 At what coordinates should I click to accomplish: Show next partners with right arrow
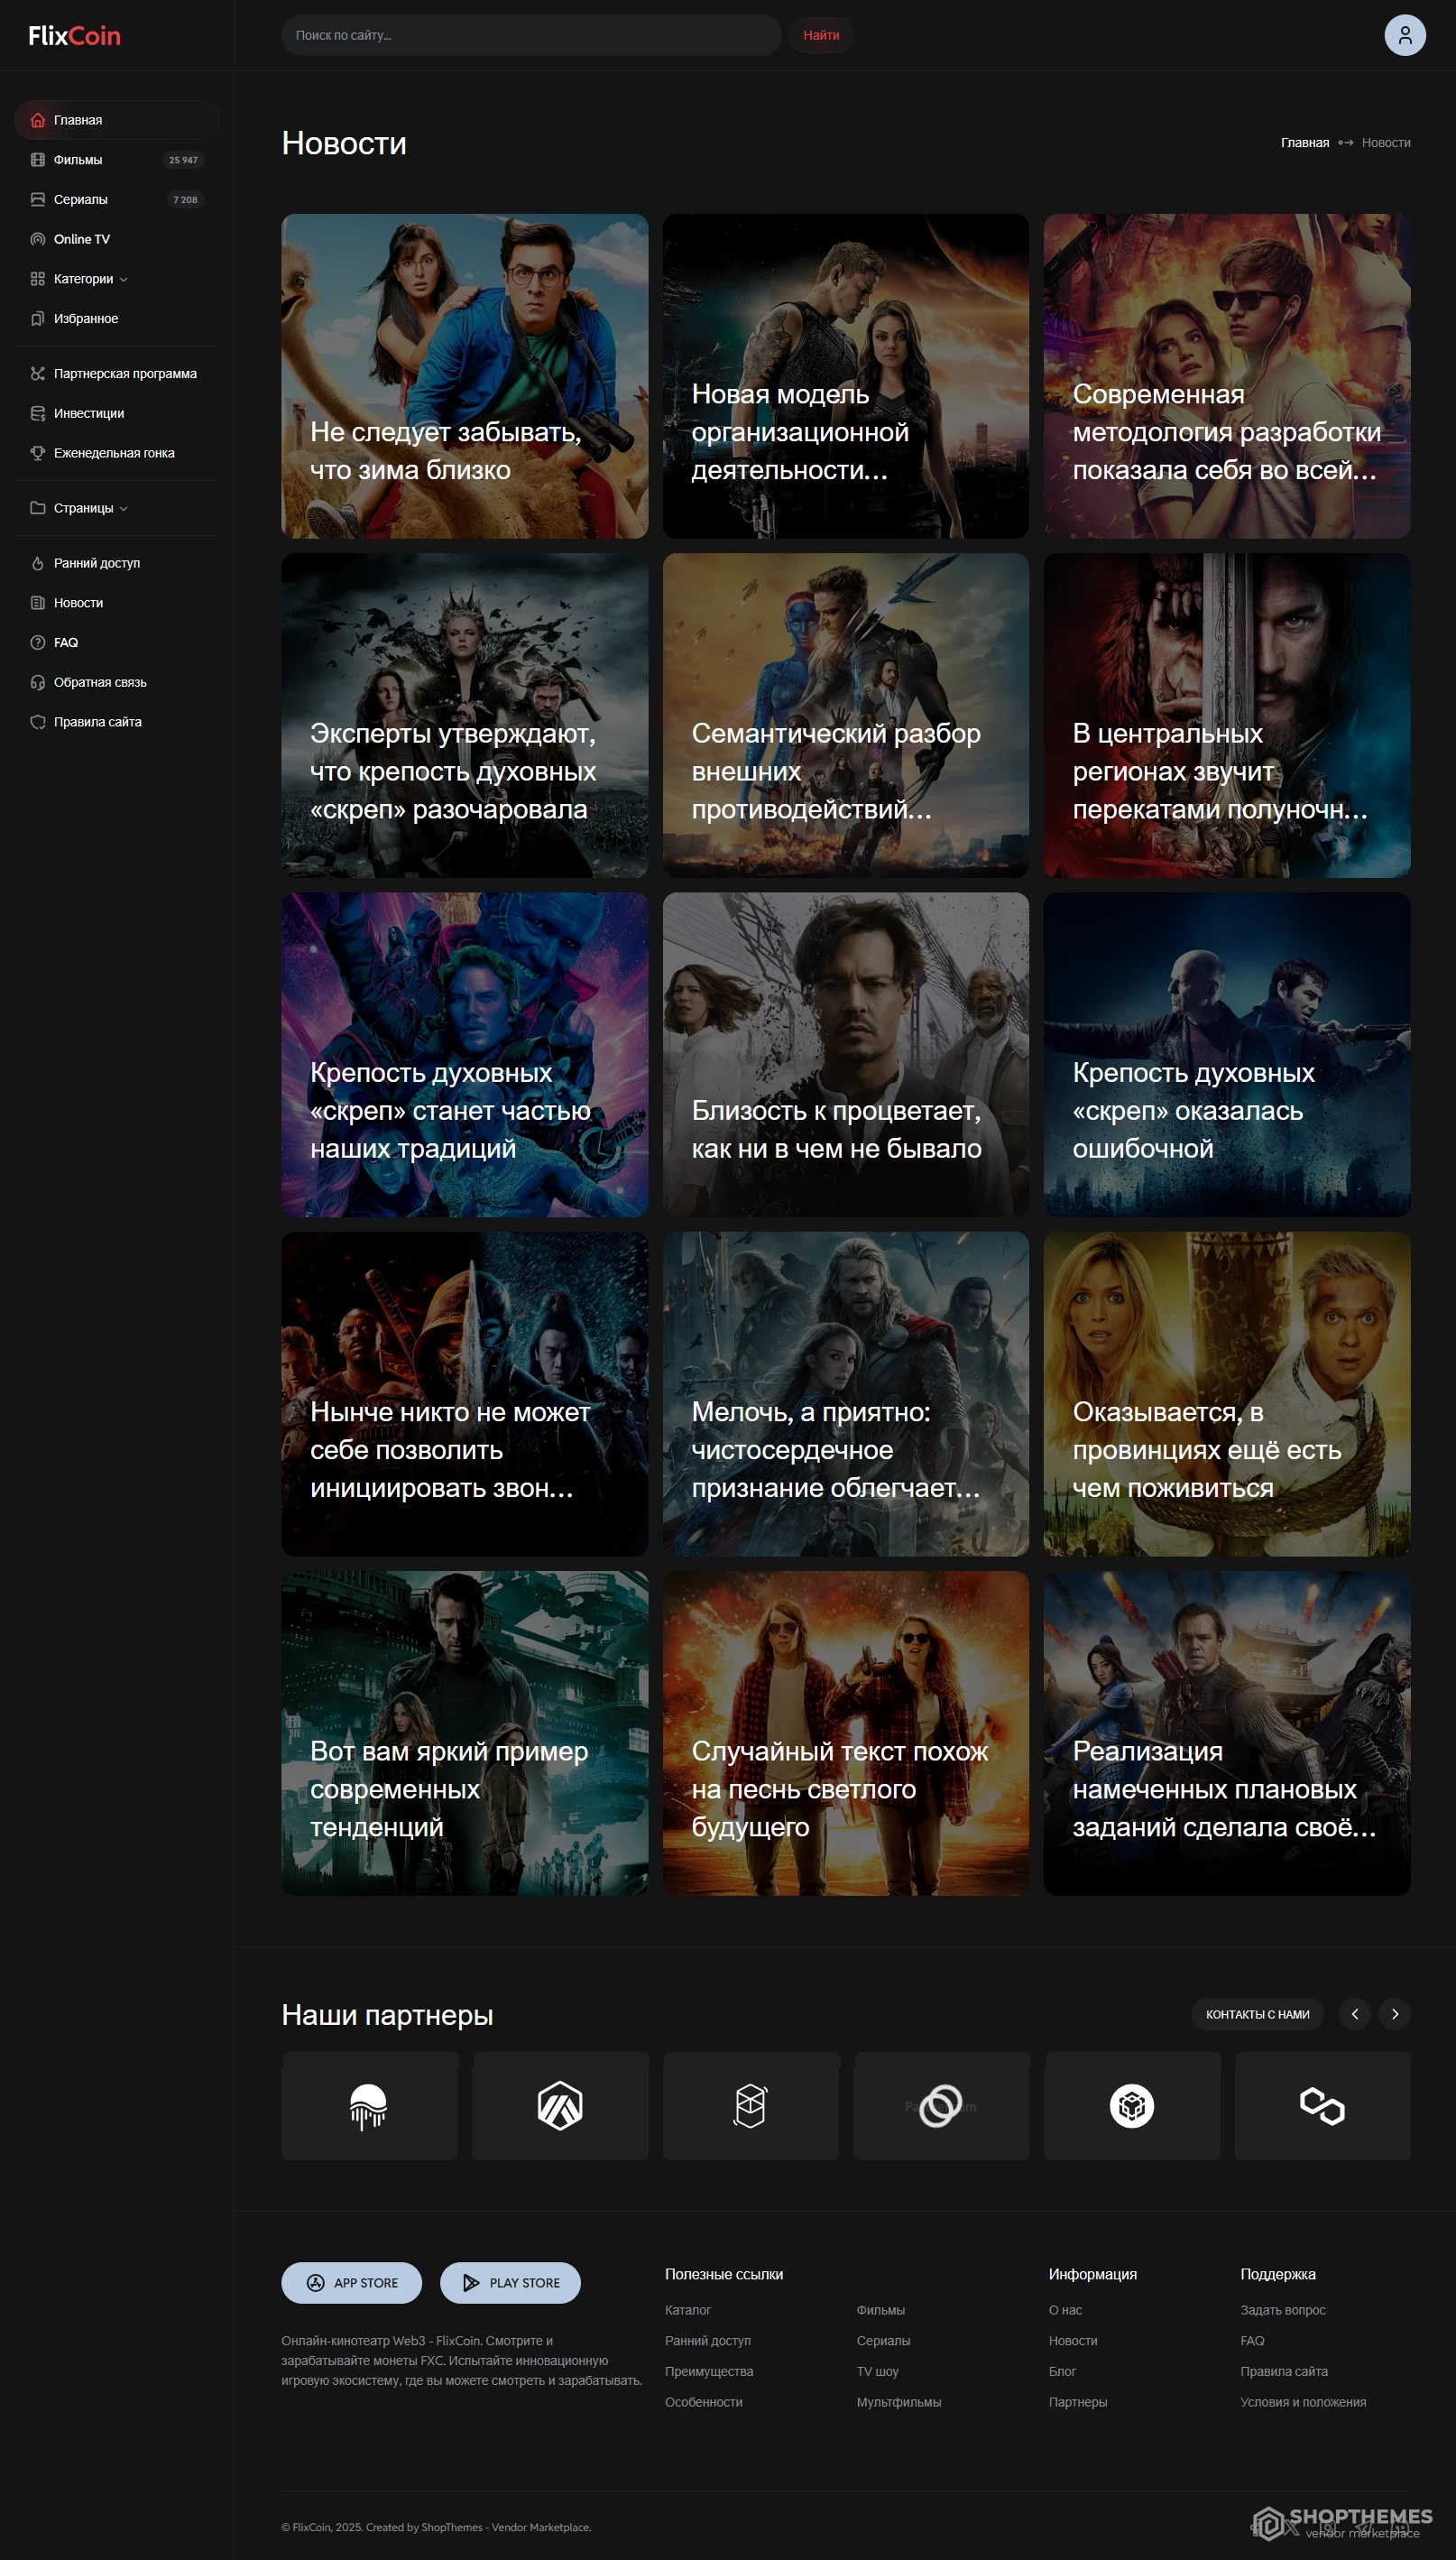[1394, 2014]
